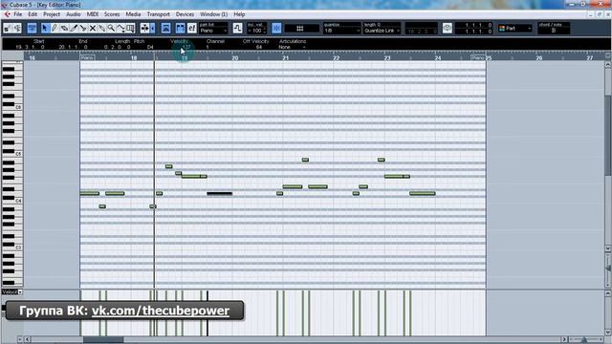Select the Split tool

83,28
